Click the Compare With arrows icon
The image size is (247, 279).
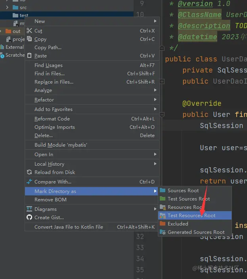point(29,182)
